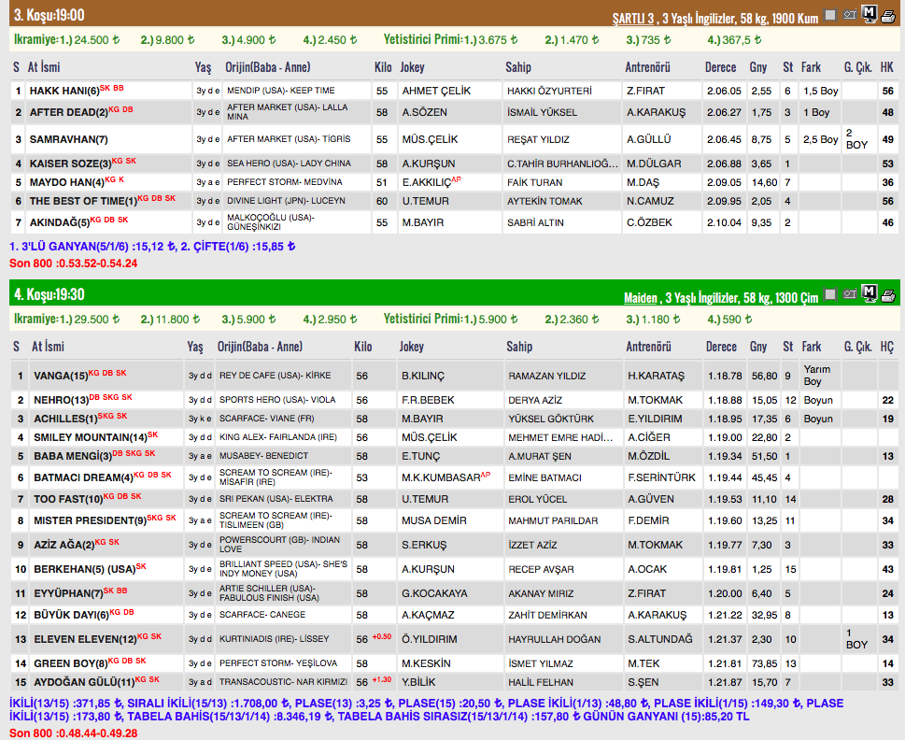Click the M monitor icon in 4. Koşu header

[x=870, y=294]
